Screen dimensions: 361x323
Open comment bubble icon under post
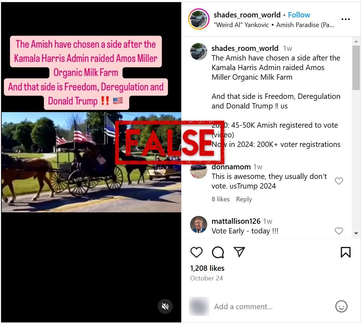click(218, 252)
